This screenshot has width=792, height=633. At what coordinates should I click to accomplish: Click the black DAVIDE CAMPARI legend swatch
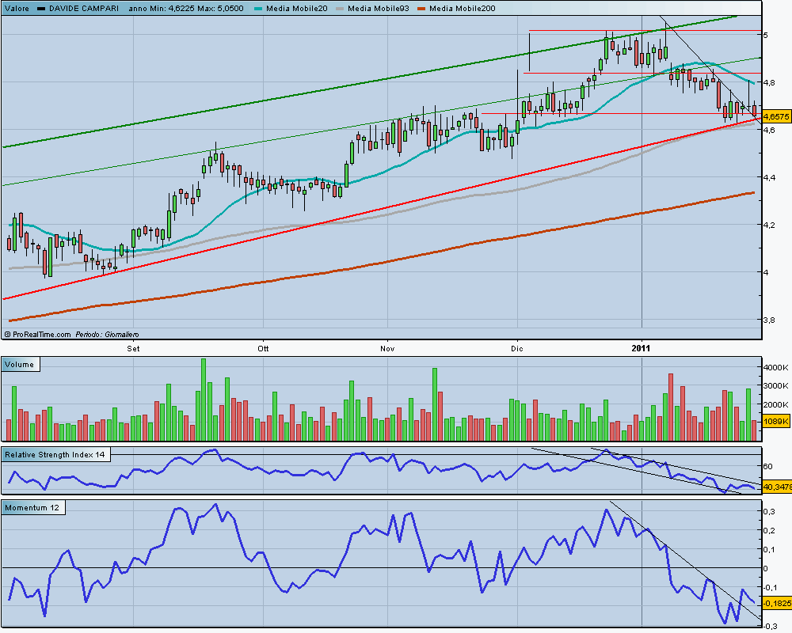(41, 9)
